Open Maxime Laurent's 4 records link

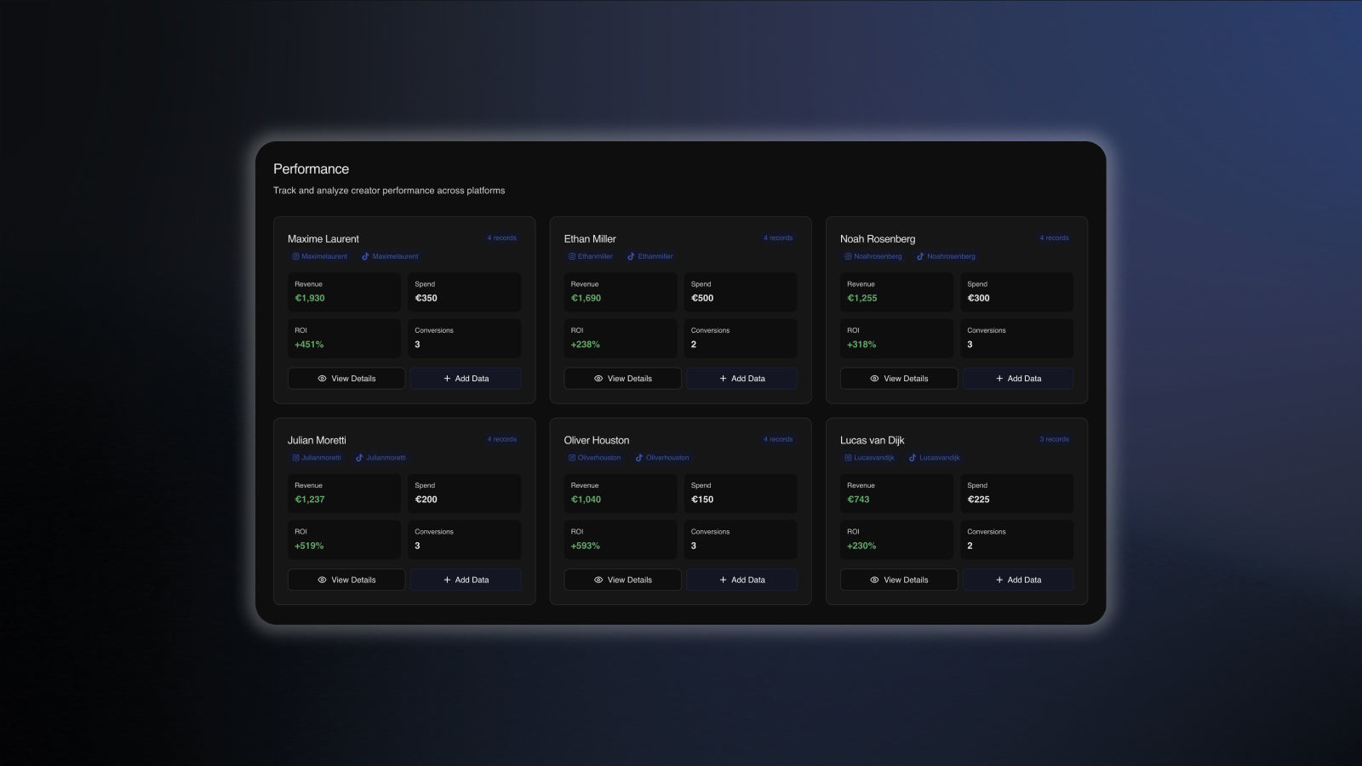pos(501,238)
